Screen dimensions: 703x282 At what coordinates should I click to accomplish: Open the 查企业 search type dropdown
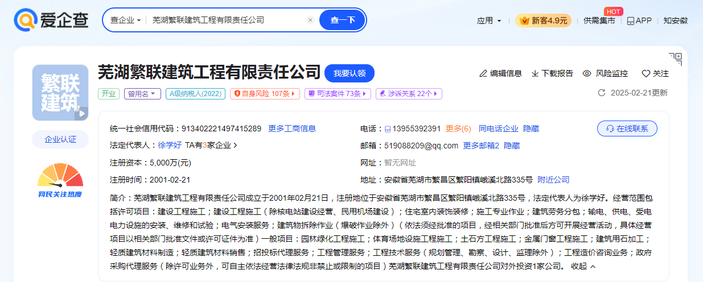click(125, 20)
